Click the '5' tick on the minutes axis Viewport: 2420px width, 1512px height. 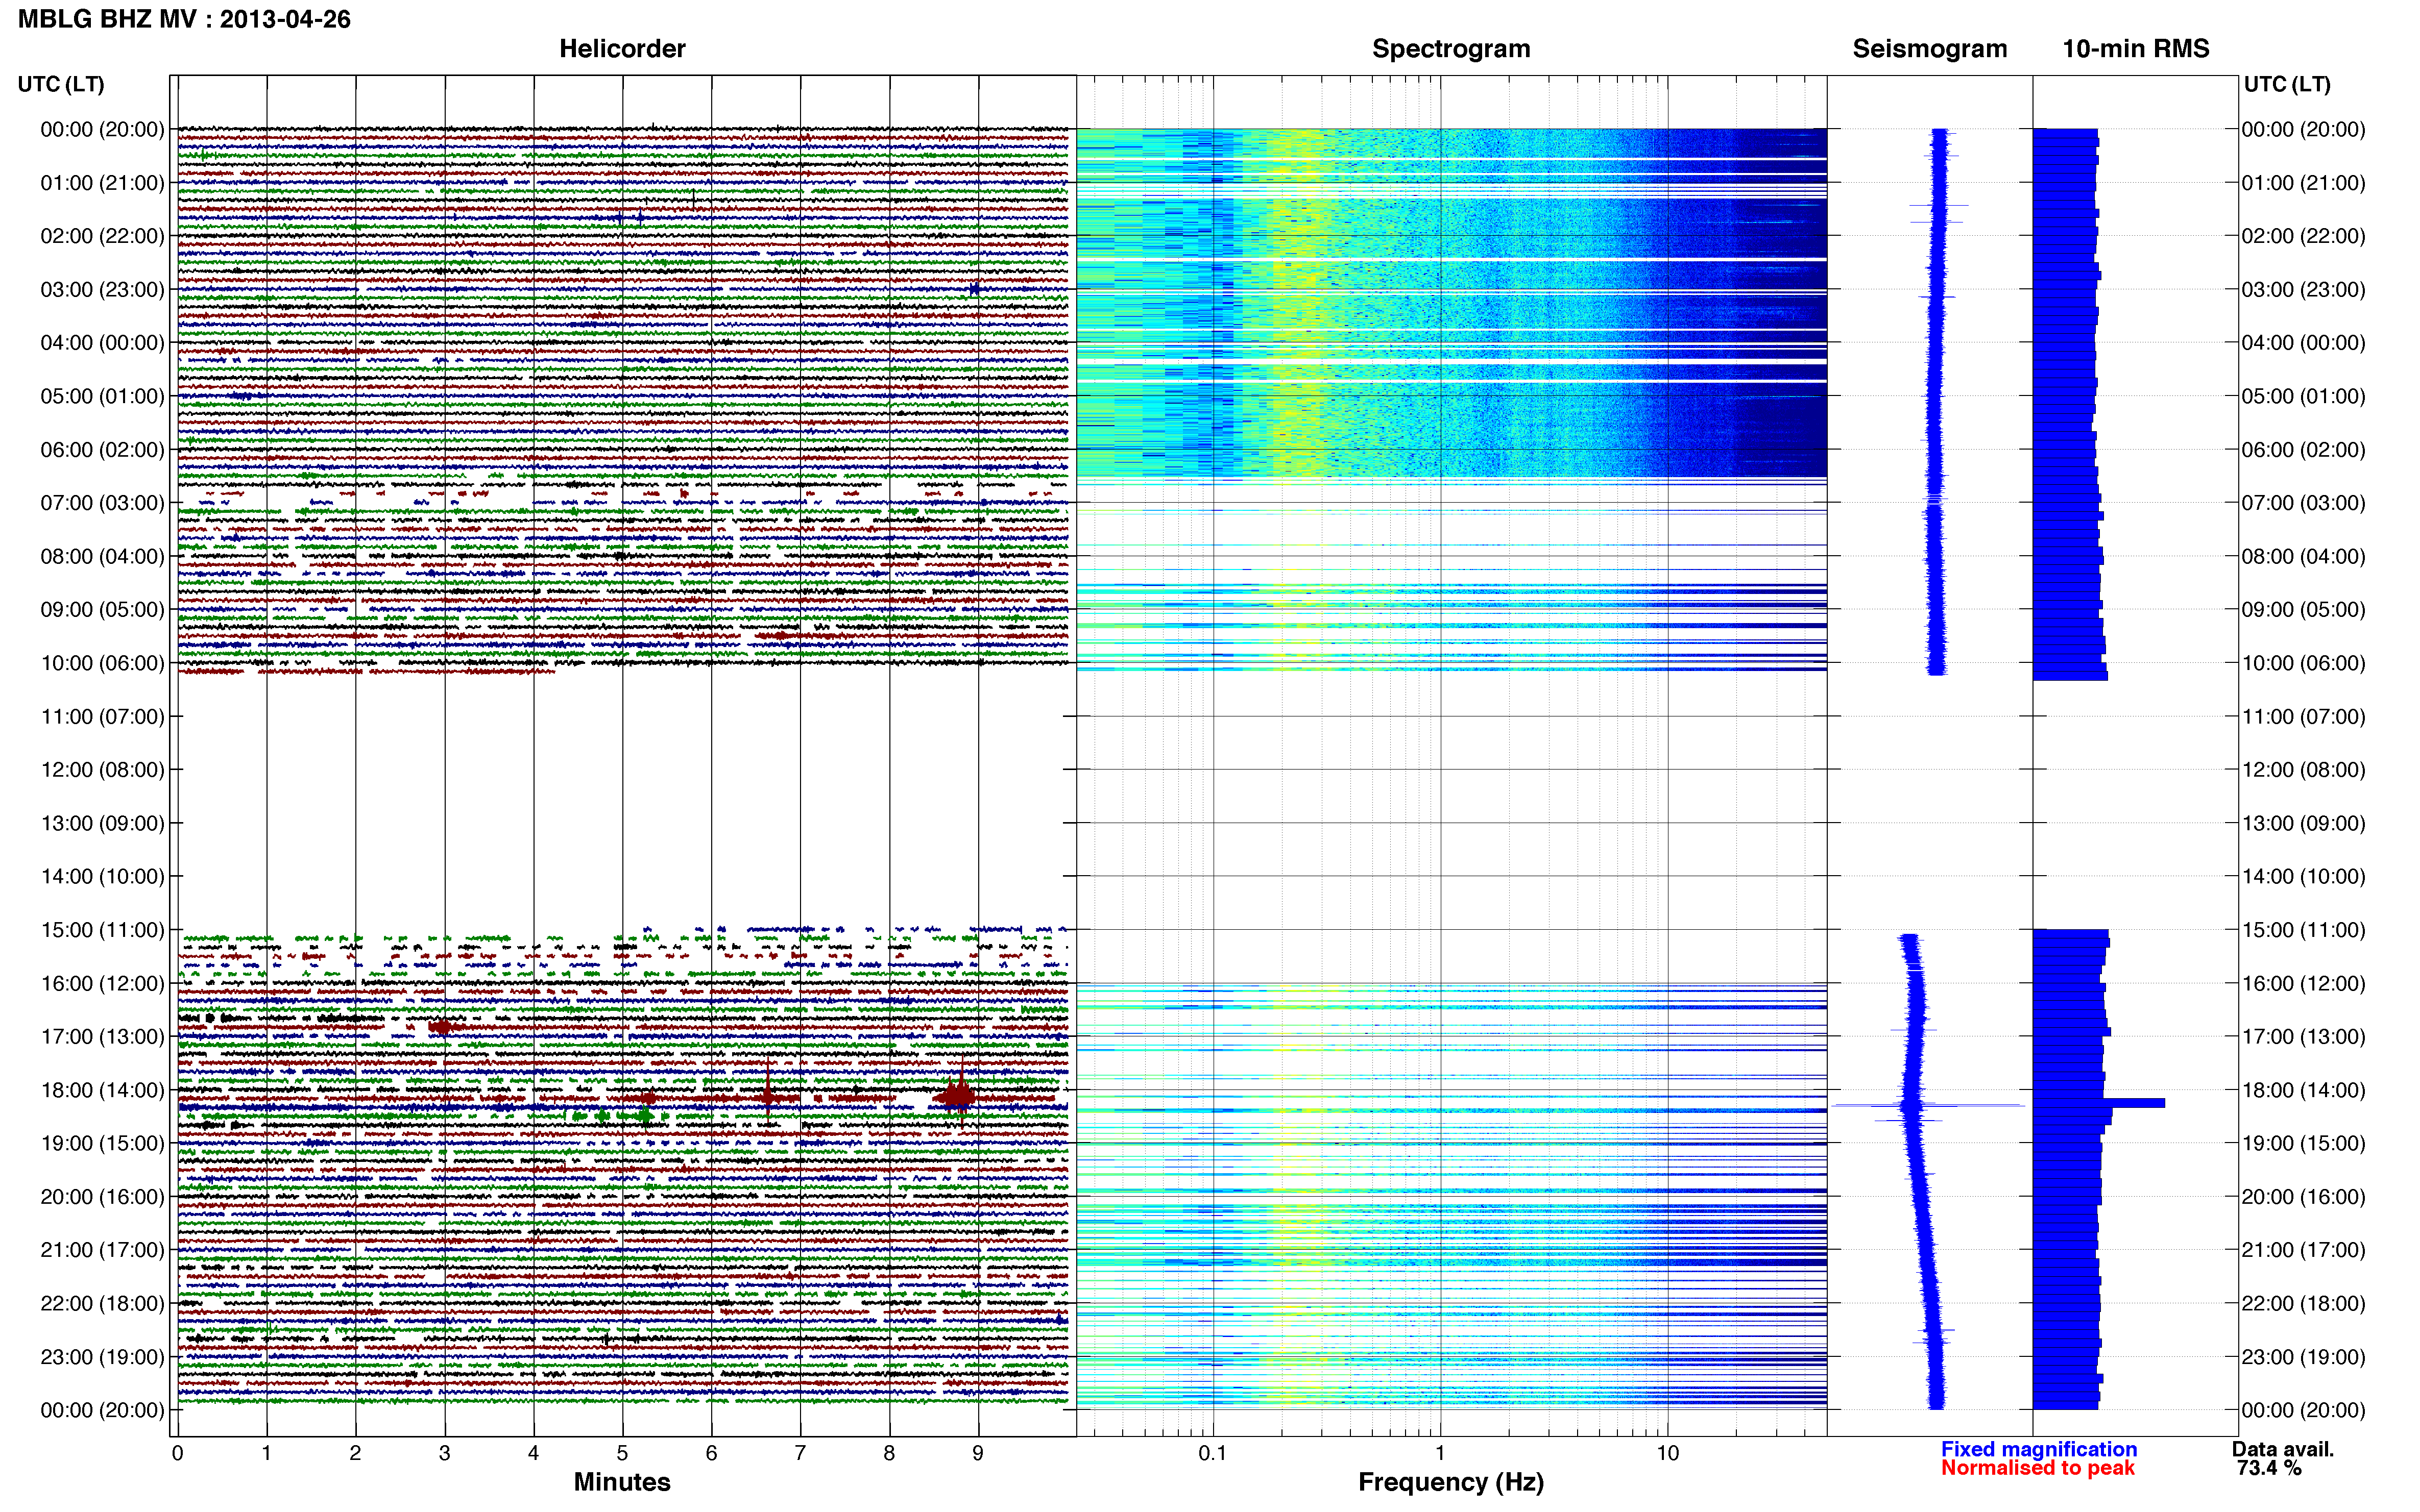[x=622, y=1453]
